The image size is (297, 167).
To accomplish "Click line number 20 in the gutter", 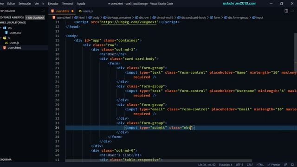I will pos(57,64).
